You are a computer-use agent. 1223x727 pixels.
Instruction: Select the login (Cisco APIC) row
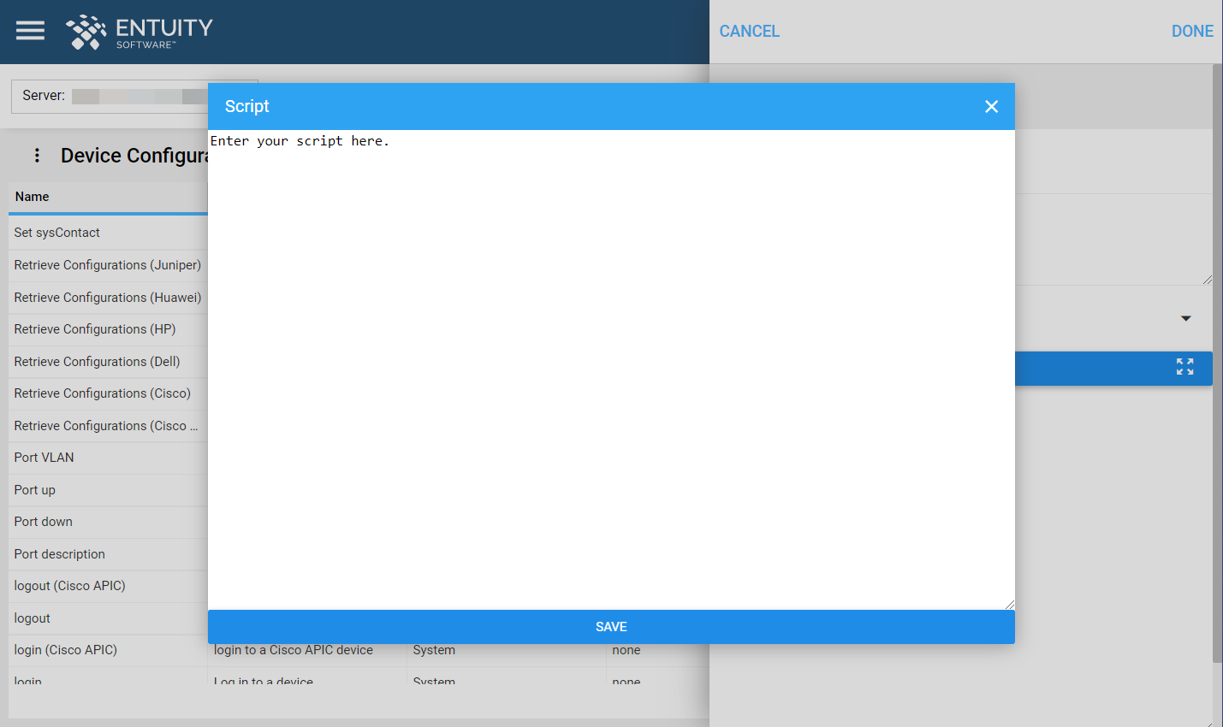(108, 650)
